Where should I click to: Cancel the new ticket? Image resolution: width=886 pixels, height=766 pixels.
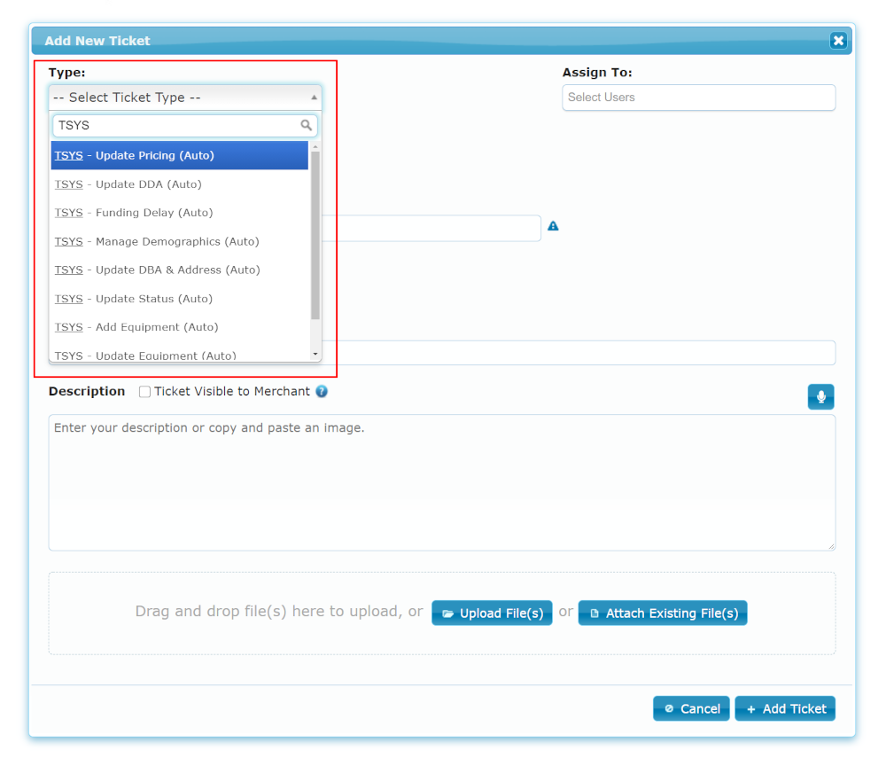pyautogui.click(x=691, y=708)
